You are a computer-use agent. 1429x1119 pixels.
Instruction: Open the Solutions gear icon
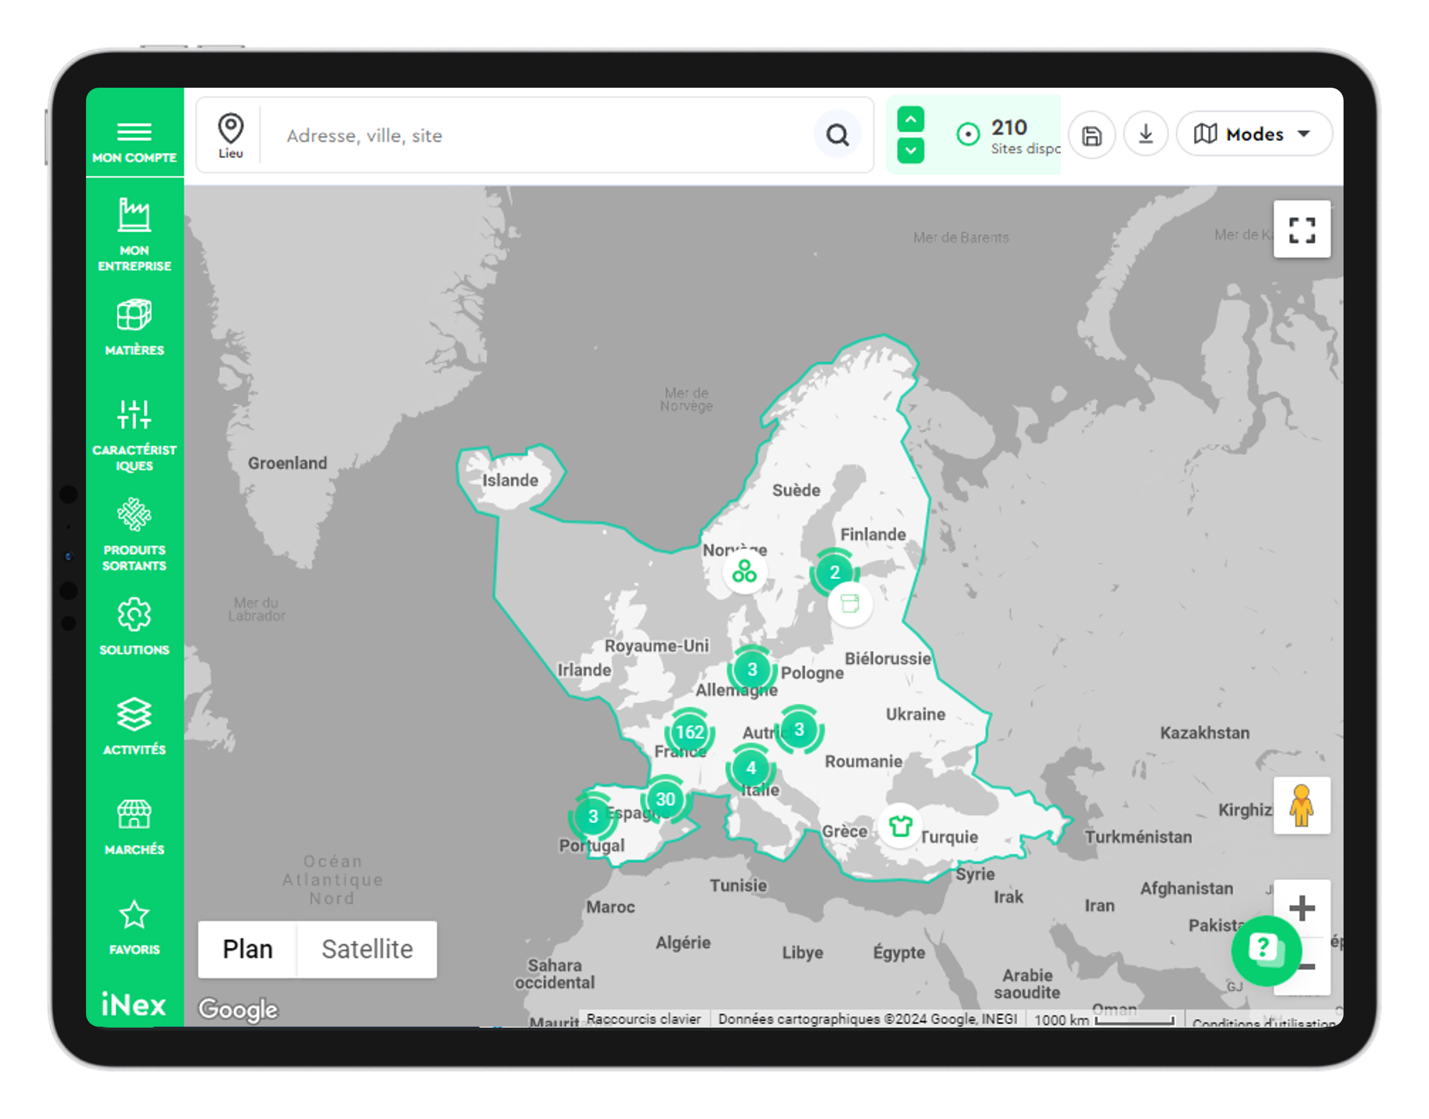coord(135,615)
